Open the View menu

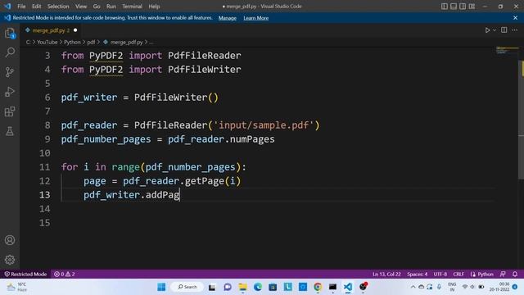[x=81, y=7]
